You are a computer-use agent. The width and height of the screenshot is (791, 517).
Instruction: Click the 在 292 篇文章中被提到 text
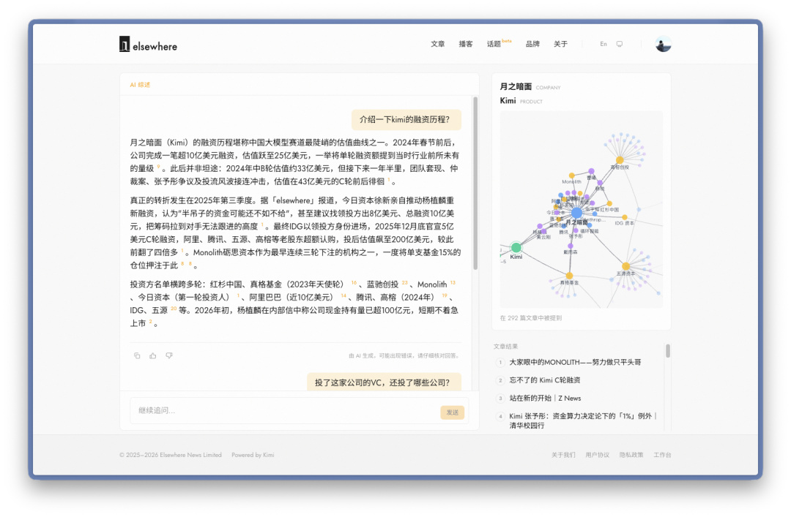pos(530,318)
